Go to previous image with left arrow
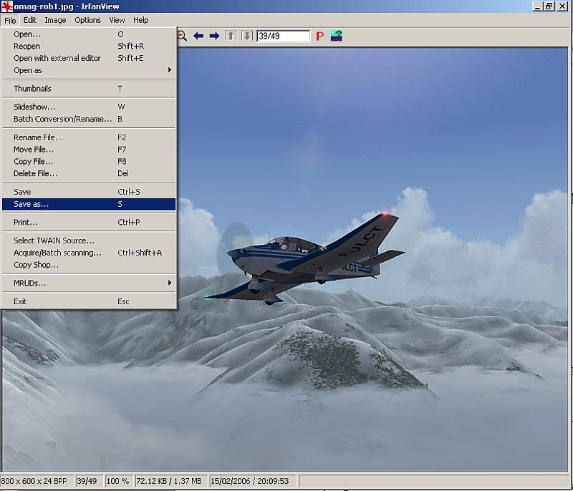The image size is (573, 491). point(198,36)
